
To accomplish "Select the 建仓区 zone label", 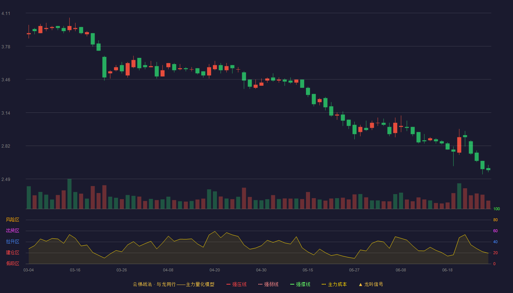I will pyautogui.click(x=12, y=253).
